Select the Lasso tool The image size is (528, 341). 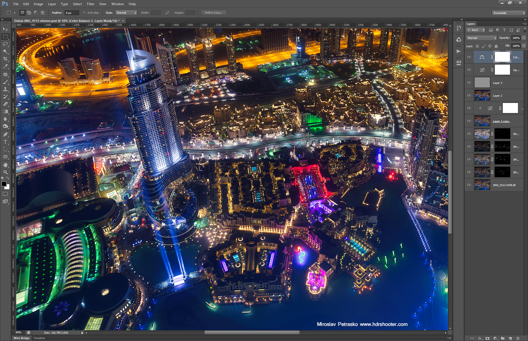pyautogui.click(x=5, y=44)
